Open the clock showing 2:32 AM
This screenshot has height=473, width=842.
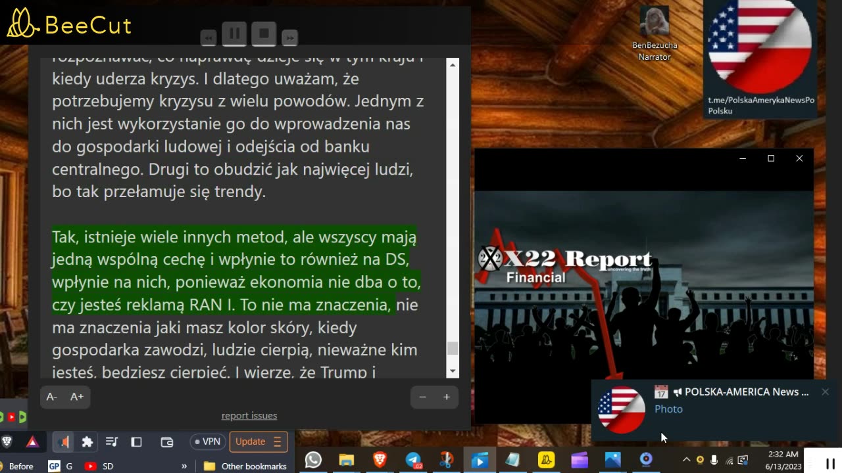(783, 460)
